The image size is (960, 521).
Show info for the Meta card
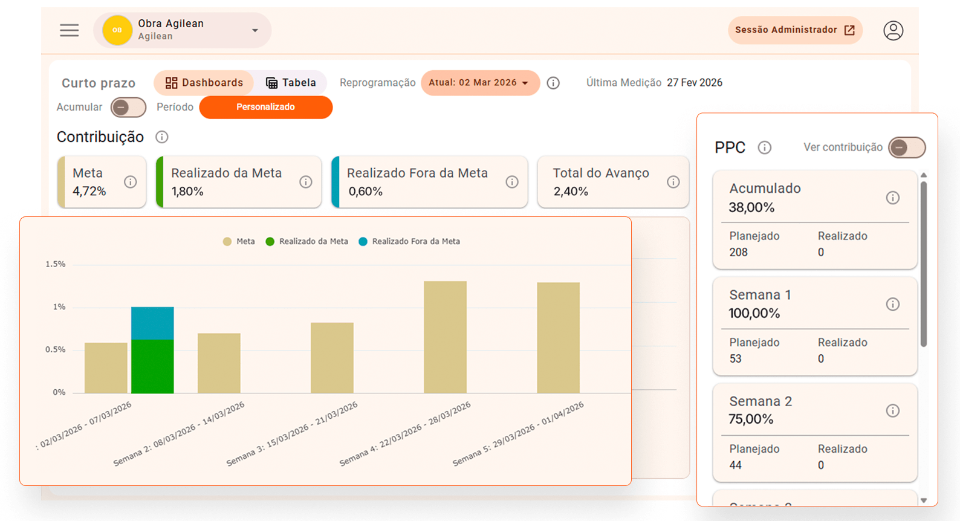click(131, 182)
